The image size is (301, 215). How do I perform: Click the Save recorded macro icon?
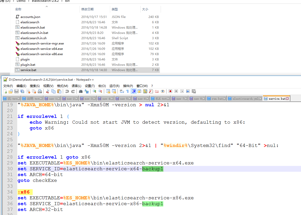click(x=194, y=91)
